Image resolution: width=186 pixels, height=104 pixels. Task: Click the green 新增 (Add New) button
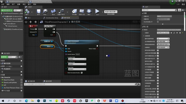coord(4,57)
